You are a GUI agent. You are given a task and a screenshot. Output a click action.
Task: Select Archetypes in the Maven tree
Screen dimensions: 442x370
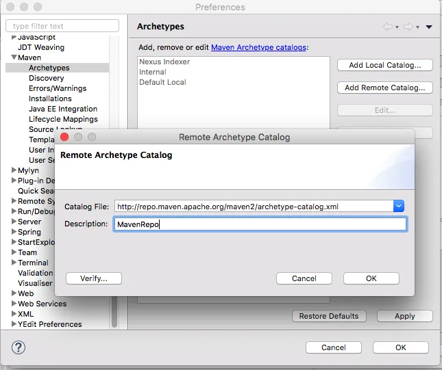[x=49, y=68]
